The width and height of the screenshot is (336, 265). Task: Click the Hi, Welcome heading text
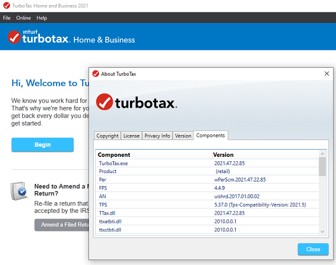pyautogui.click(x=50, y=83)
